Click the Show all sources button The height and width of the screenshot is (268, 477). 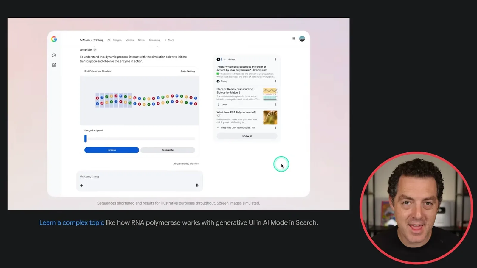coord(247,136)
